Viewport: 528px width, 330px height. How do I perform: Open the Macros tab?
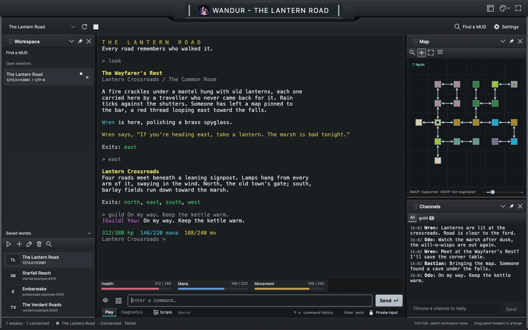[184, 313]
